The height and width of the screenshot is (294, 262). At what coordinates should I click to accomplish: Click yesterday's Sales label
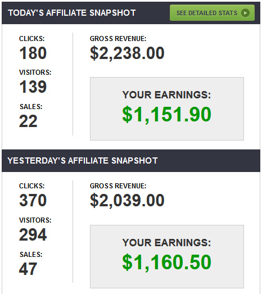(x=31, y=255)
